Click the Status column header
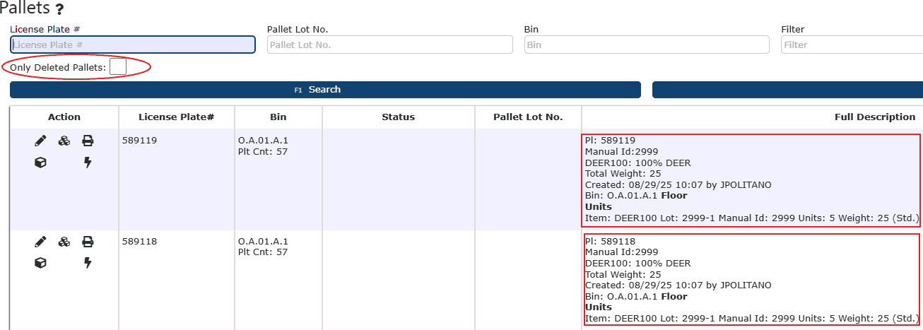Image resolution: width=923 pixels, height=330 pixels. [398, 117]
